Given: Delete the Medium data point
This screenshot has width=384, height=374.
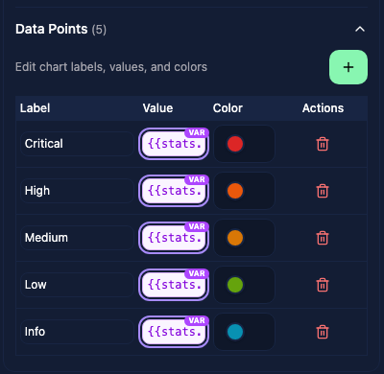Looking at the screenshot, I should point(323,238).
